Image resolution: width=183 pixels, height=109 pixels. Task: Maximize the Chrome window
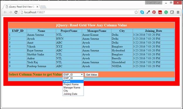[x=171, y=3]
